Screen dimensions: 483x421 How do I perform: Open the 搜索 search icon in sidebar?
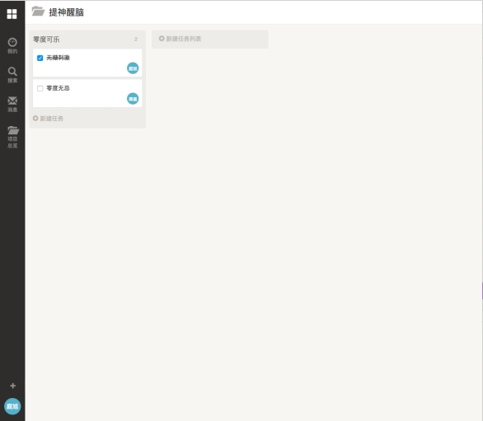[x=12, y=75]
